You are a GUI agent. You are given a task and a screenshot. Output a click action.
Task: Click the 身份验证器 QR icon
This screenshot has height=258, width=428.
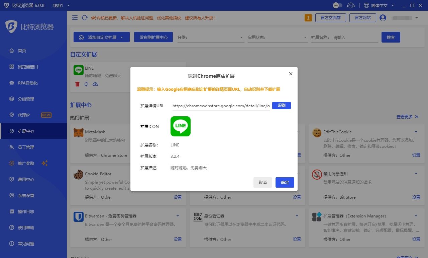198,217
